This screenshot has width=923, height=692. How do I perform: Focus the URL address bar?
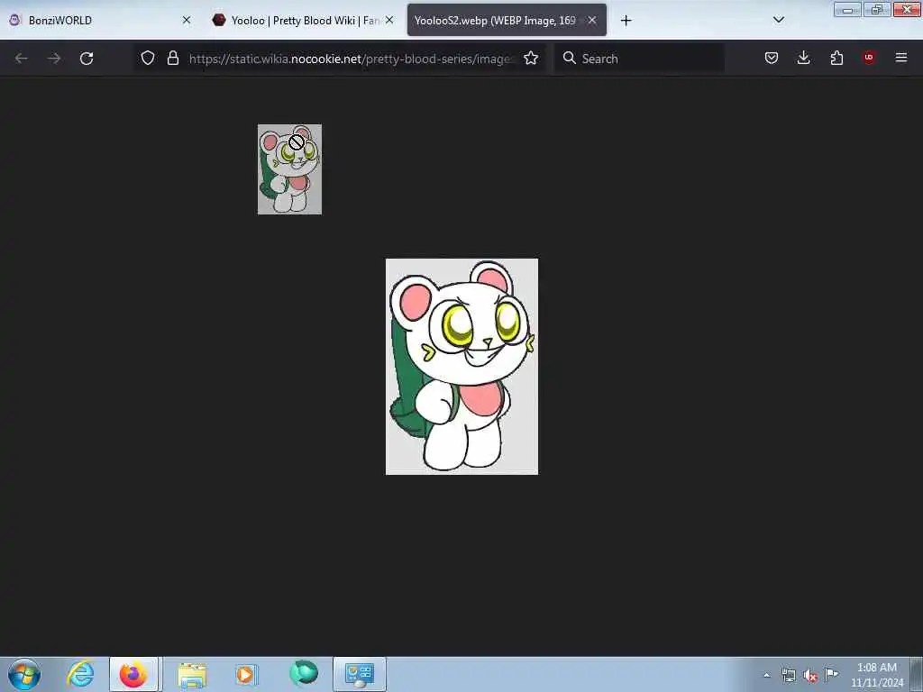[x=351, y=59]
